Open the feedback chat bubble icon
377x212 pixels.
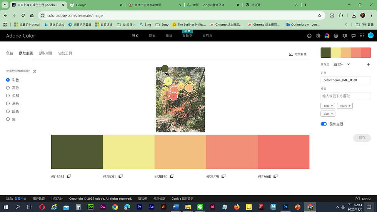click(354, 36)
